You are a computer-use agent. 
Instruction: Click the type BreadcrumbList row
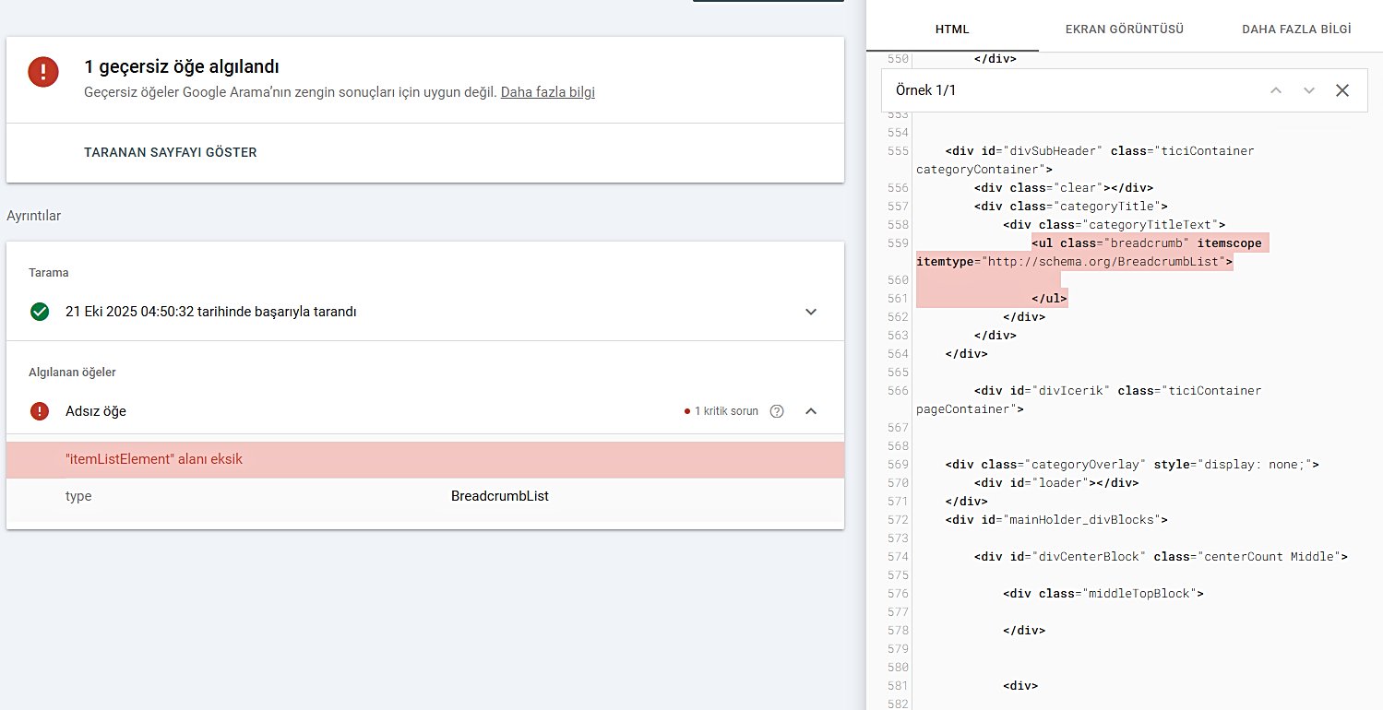point(424,496)
